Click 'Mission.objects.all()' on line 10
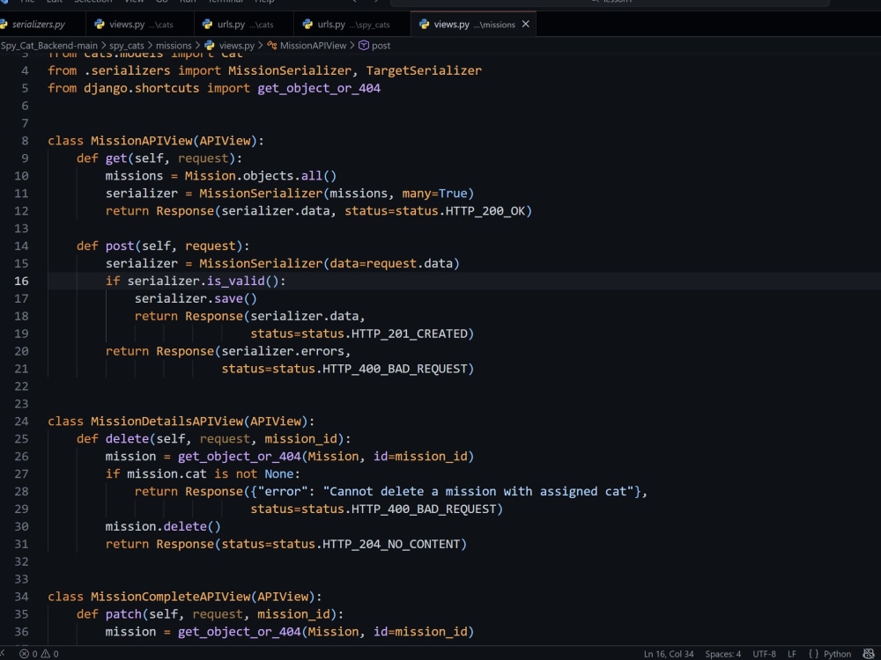 click(x=261, y=176)
